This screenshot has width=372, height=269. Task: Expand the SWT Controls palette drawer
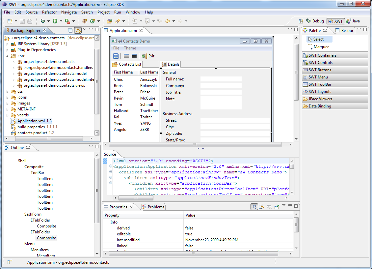point(335,63)
